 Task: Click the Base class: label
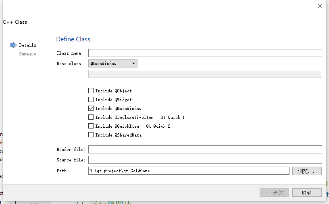click(69, 63)
